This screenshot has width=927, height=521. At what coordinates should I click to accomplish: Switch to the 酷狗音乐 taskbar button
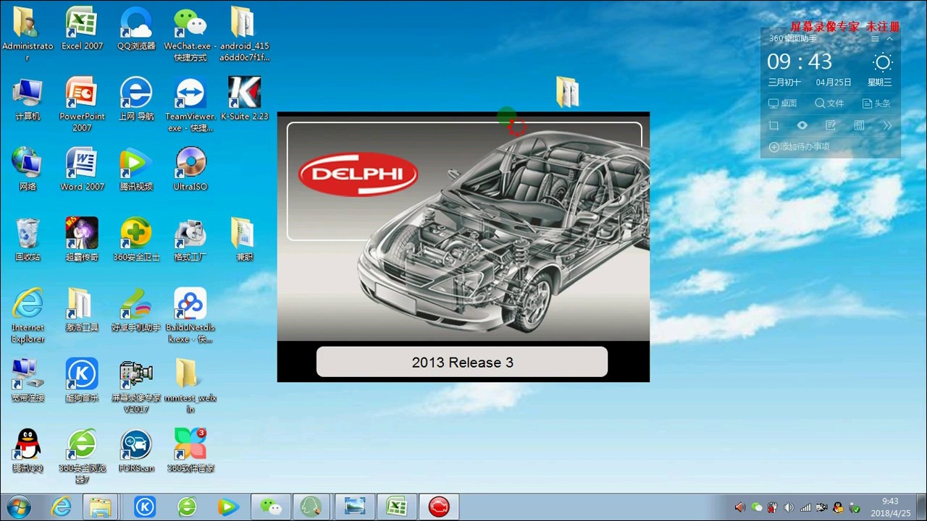coord(145,507)
